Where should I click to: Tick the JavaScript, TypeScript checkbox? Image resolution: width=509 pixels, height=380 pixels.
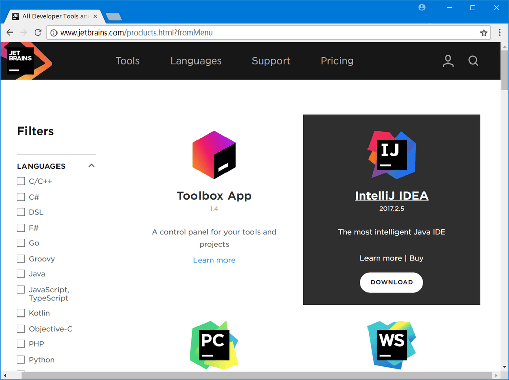point(21,289)
